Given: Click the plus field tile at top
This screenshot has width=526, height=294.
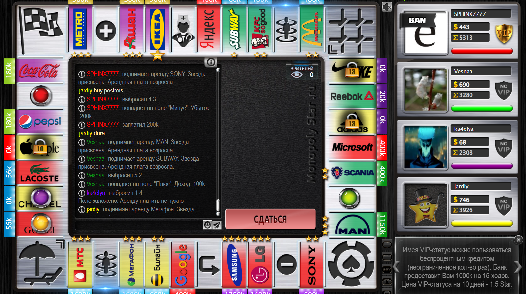Looking at the screenshot, I should pyautogui.click(x=106, y=31).
